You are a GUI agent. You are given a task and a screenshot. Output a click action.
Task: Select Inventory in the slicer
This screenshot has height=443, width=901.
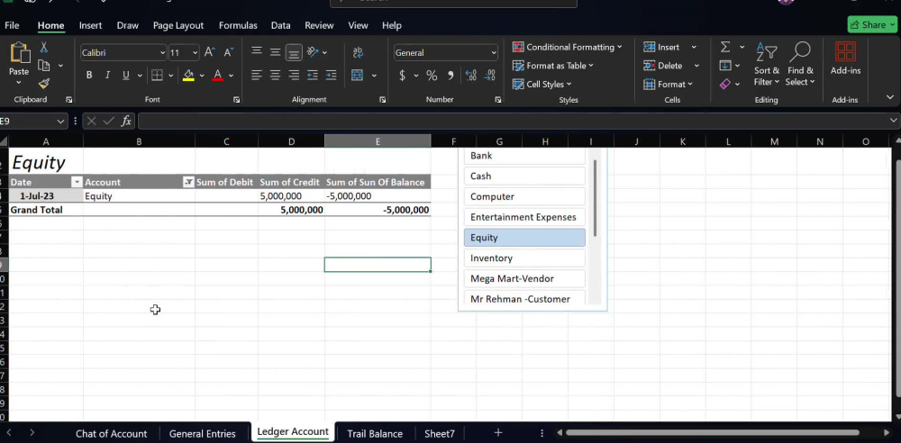[x=524, y=258]
